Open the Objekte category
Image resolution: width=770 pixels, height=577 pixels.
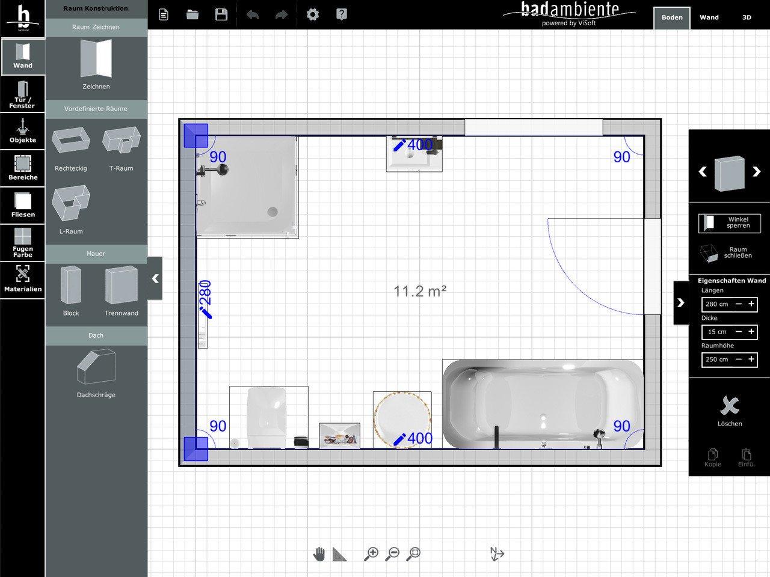(22, 131)
